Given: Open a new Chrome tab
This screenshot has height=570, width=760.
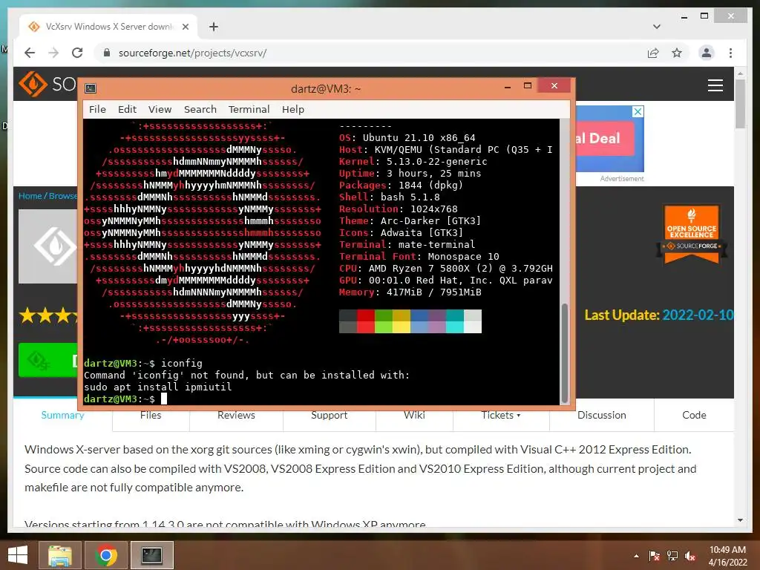Looking at the screenshot, I should [x=213, y=27].
